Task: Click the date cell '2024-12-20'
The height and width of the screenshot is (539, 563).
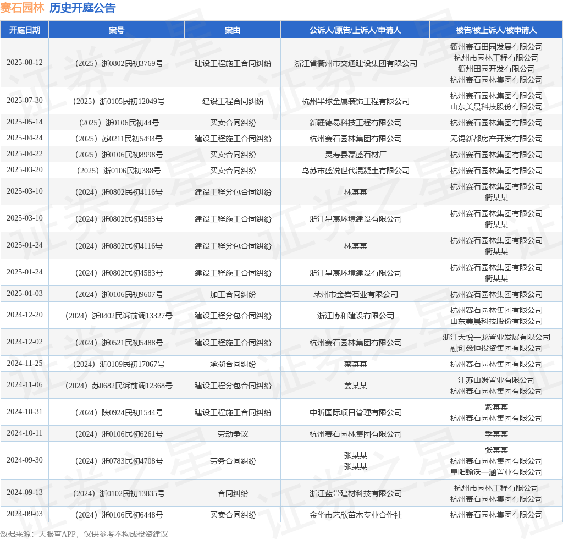Action: (24, 315)
